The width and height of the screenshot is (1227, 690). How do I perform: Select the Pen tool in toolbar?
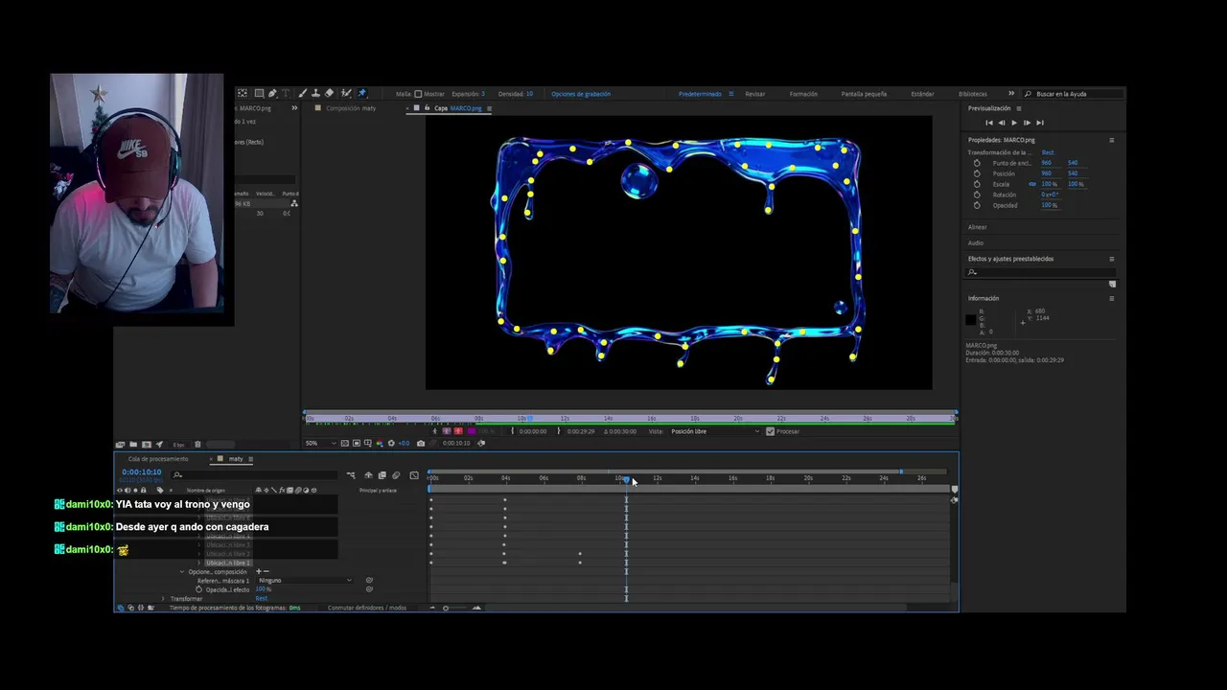click(x=273, y=94)
